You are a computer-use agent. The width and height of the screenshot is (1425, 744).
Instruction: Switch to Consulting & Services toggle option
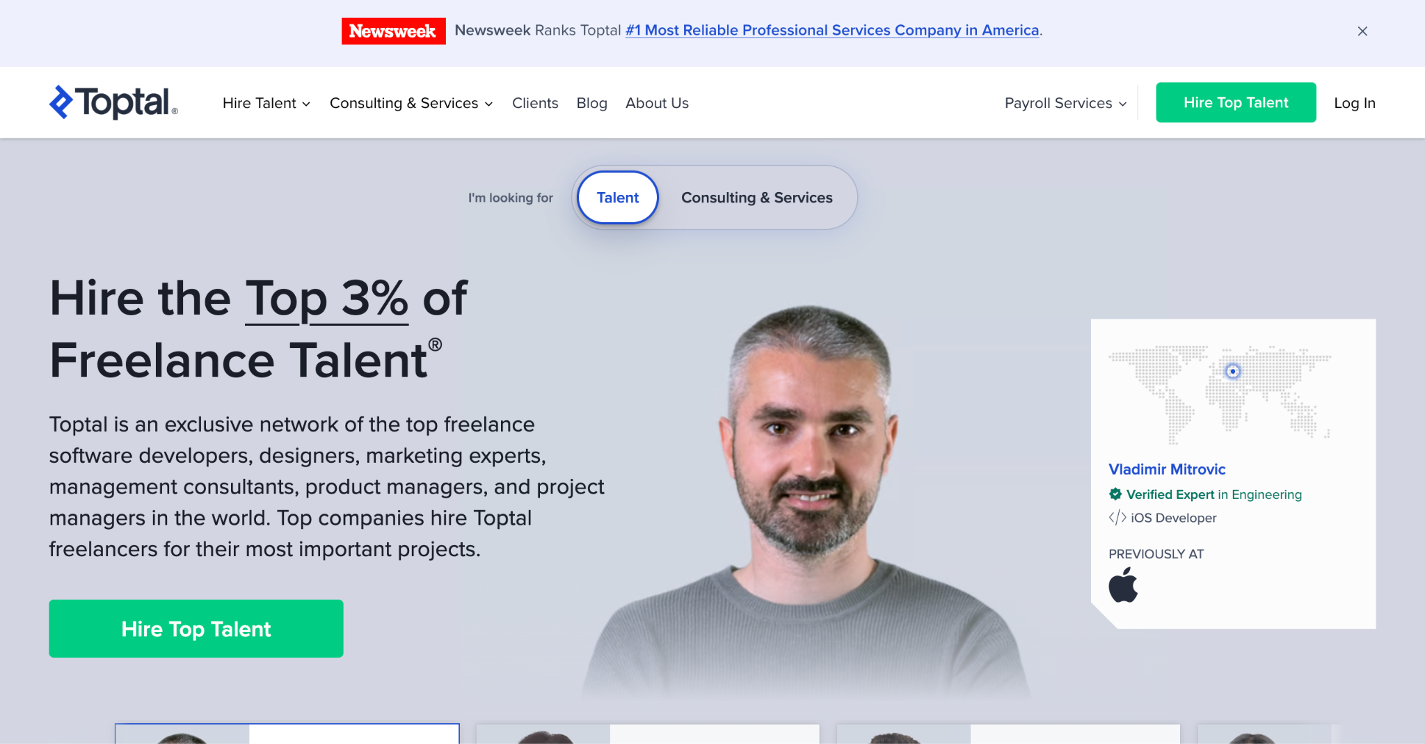757,198
